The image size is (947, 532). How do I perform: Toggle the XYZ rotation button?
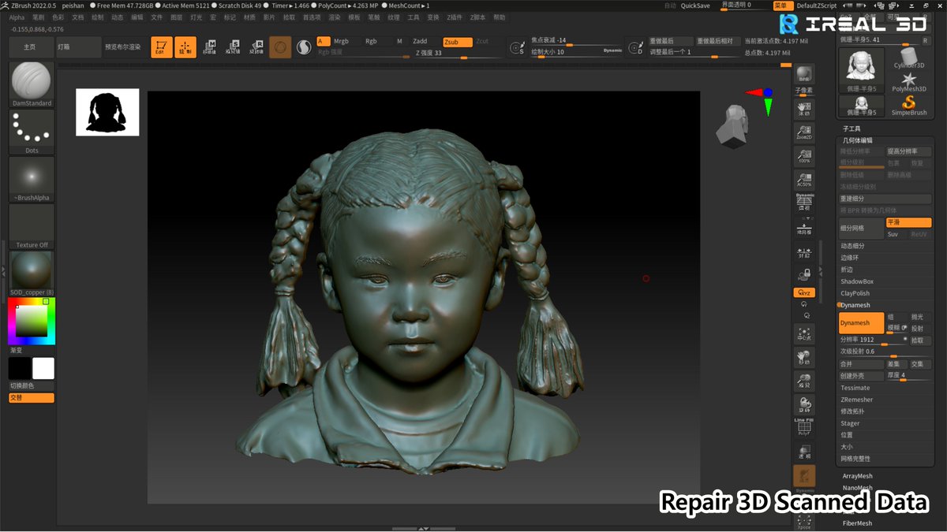[804, 292]
